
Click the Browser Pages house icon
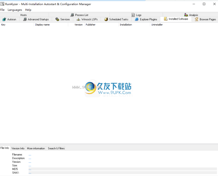196,19
